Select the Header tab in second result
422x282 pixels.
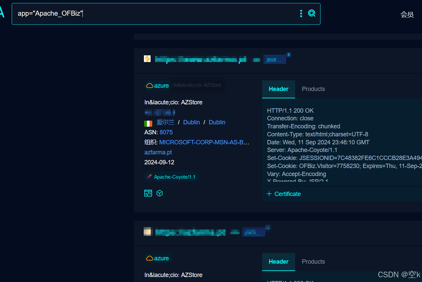click(278, 262)
